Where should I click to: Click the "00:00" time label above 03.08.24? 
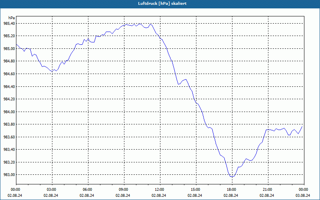point(303,190)
